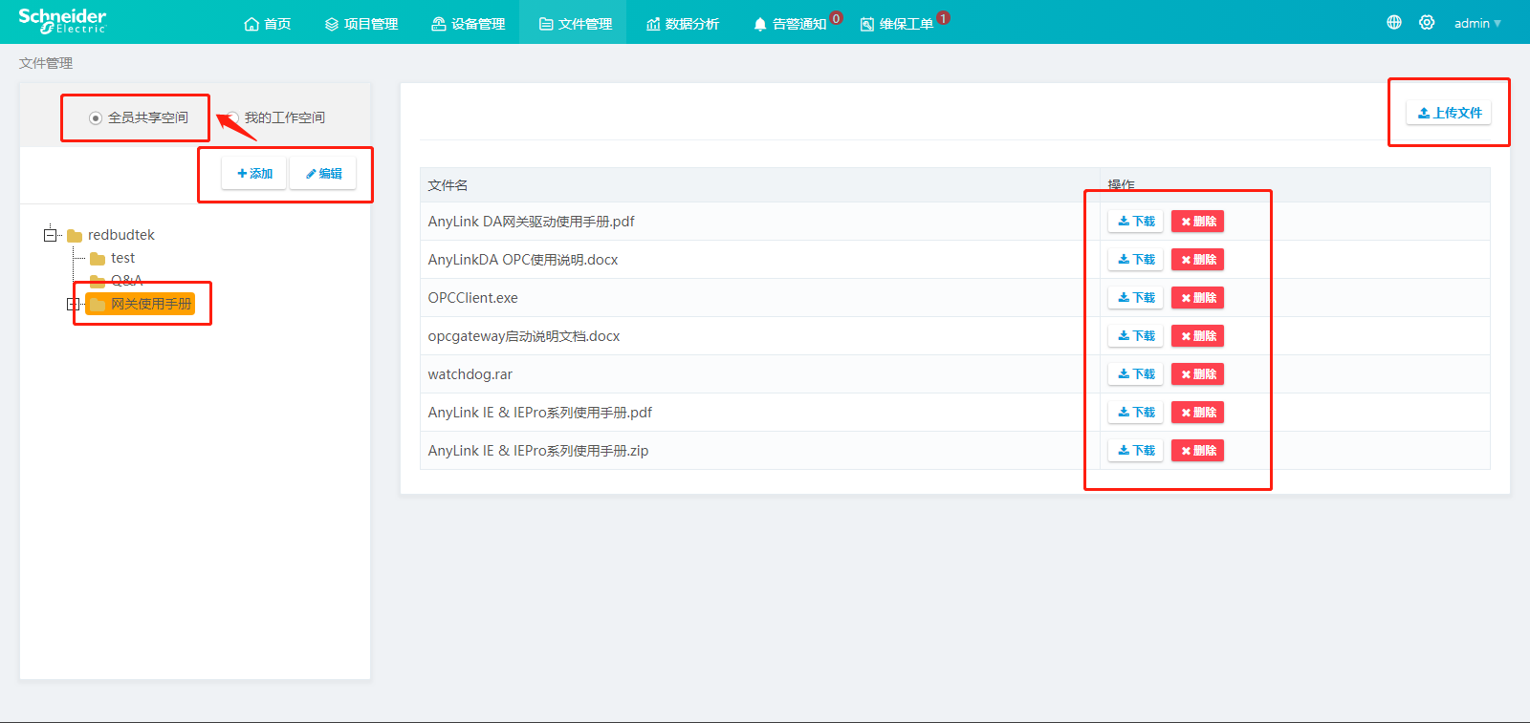This screenshot has height=723, width=1530.
Task: Open 维保工单 in top navigation
Action: (x=897, y=24)
